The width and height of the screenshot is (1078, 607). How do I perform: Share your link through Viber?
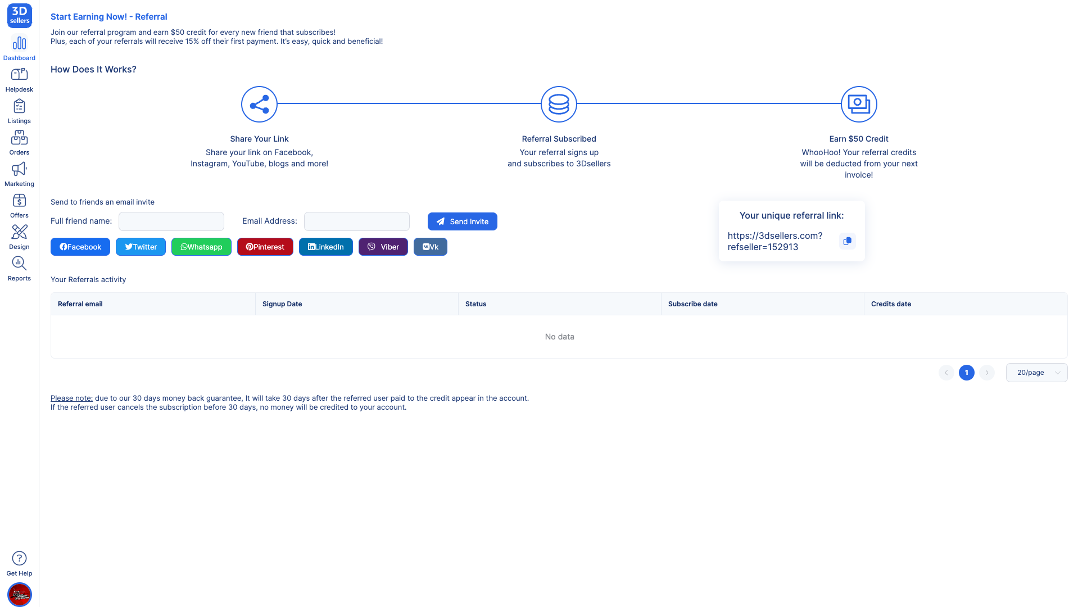pyautogui.click(x=383, y=247)
